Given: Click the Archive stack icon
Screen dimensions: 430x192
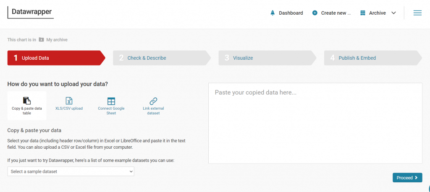Looking at the screenshot, I should point(363,13).
